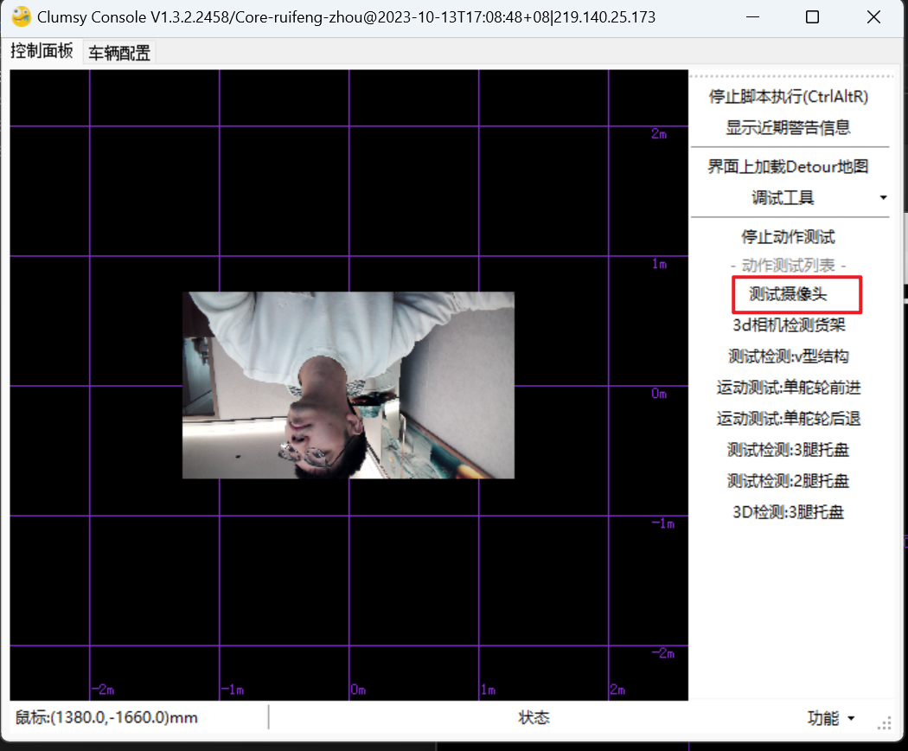Click the Clumsy Console app icon in title bar
This screenshot has width=908, height=751.
point(21,16)
